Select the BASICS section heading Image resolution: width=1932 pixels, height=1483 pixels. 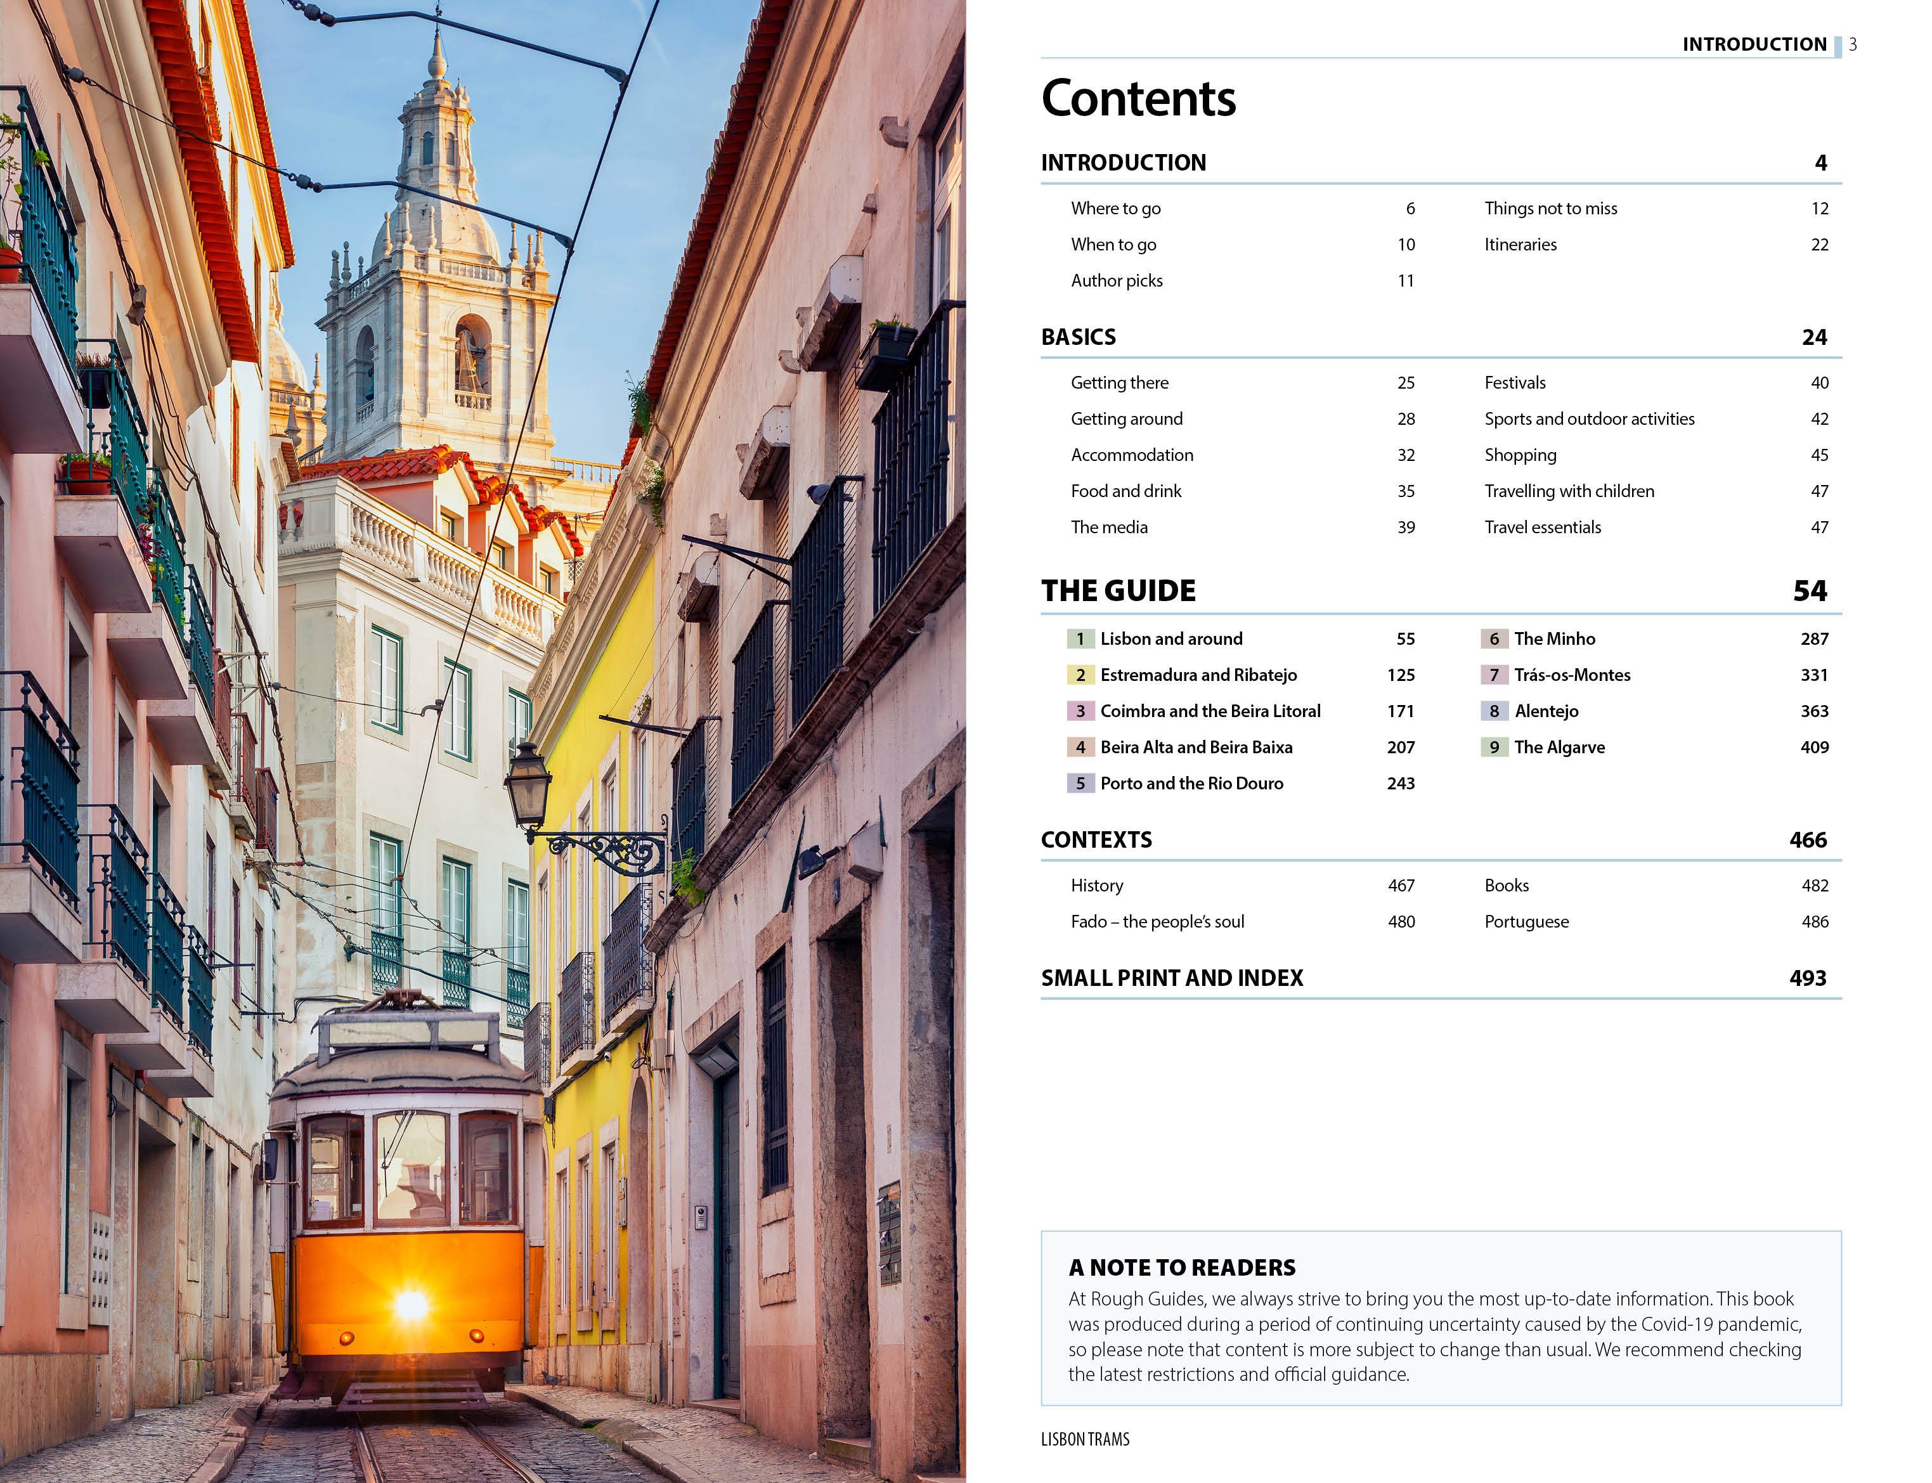[x=1078, y=337]
